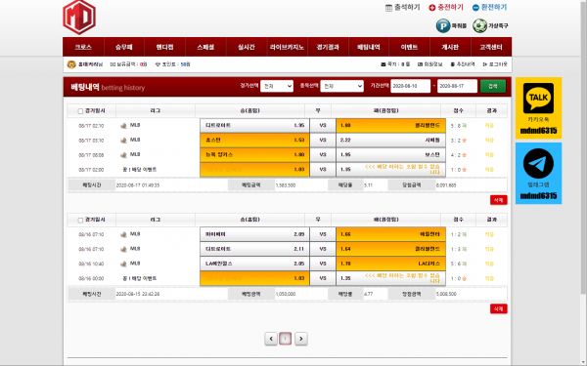
Task: Open 승무패 win-draw-lose menu
Action: point(124,47)
